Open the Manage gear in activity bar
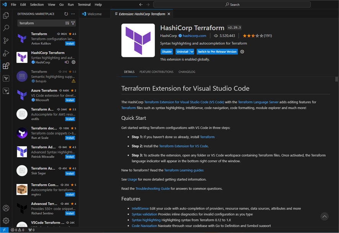Screen dimensions: 339x233 (x=6, y=220)
